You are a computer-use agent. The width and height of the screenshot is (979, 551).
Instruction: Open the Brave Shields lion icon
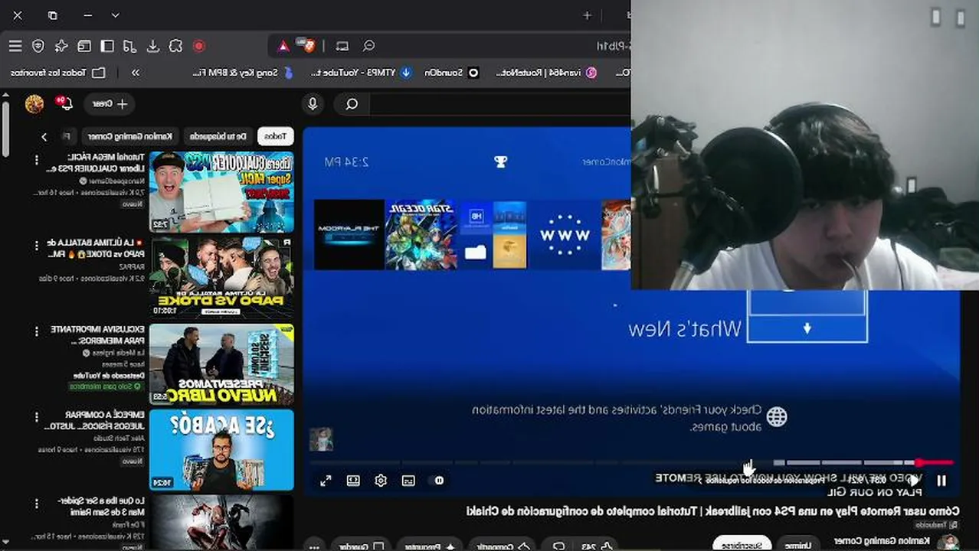coord(309,45)
